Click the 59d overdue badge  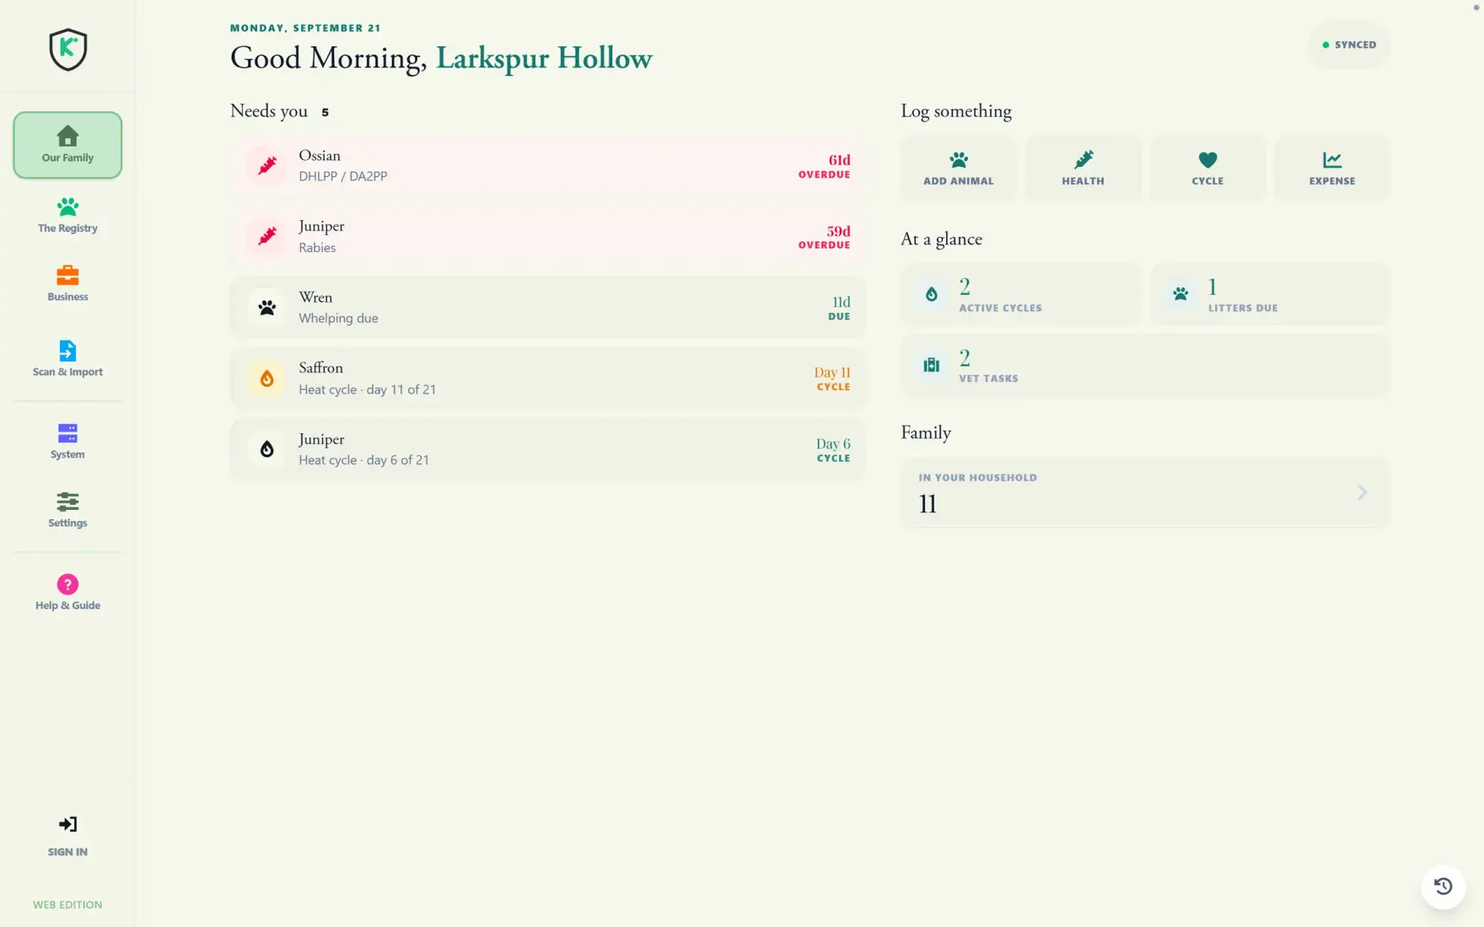824,237
